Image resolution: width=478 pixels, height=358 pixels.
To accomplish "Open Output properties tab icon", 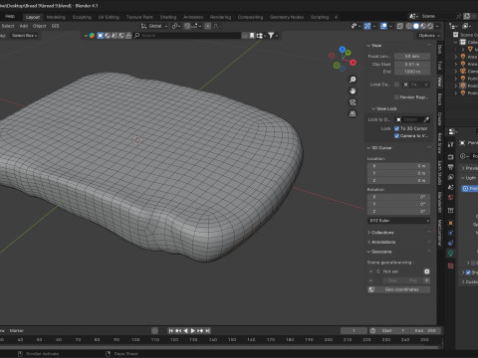I will 450,167.
